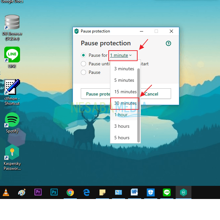Screen dimensions: 220x220
Task: Open the Spotify desktop shortcut
Action: click(x=12, y=120)
